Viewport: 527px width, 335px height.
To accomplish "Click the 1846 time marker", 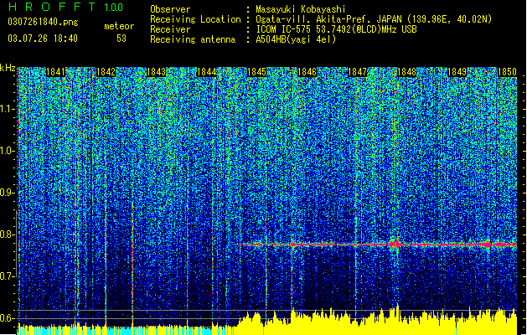I will (x=307, y=72).
